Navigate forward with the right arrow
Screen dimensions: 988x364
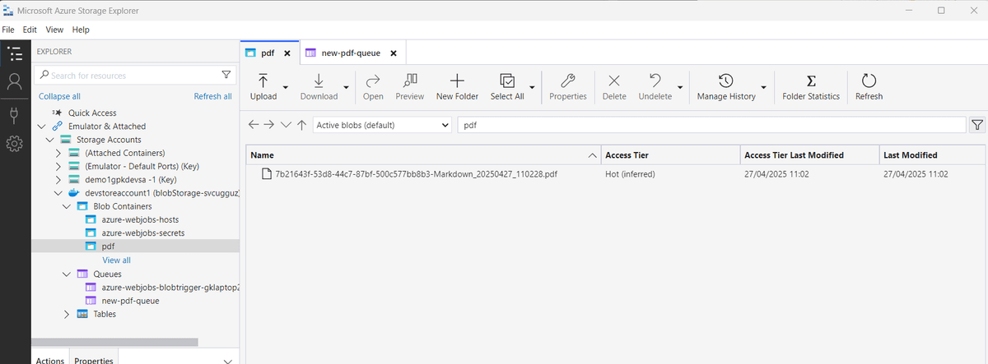coord(269,125)
